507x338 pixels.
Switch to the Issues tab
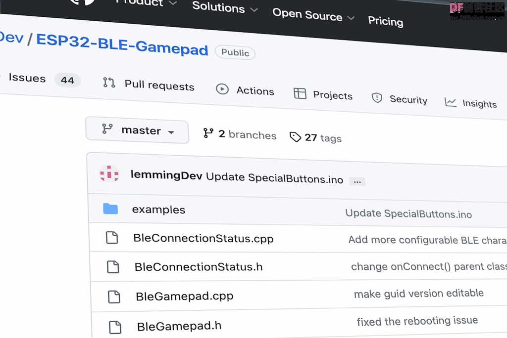tap(27, 78)
